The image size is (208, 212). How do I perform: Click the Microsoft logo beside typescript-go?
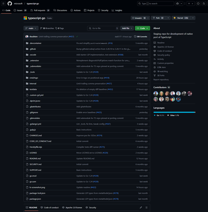[x=25, y=18]
